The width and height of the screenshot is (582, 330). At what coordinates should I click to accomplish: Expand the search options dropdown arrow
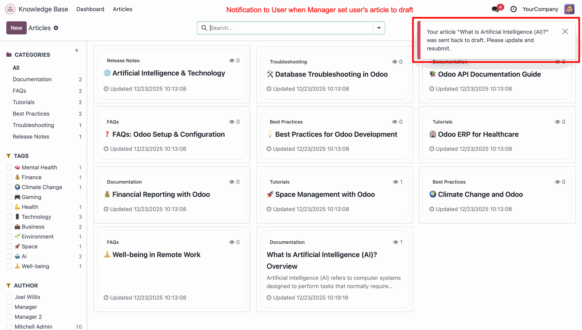click(x=379, y=28)
